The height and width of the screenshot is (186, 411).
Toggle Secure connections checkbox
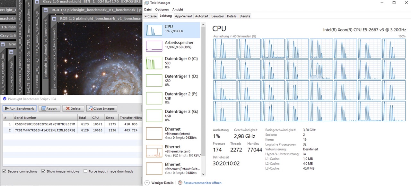point(4,171)
